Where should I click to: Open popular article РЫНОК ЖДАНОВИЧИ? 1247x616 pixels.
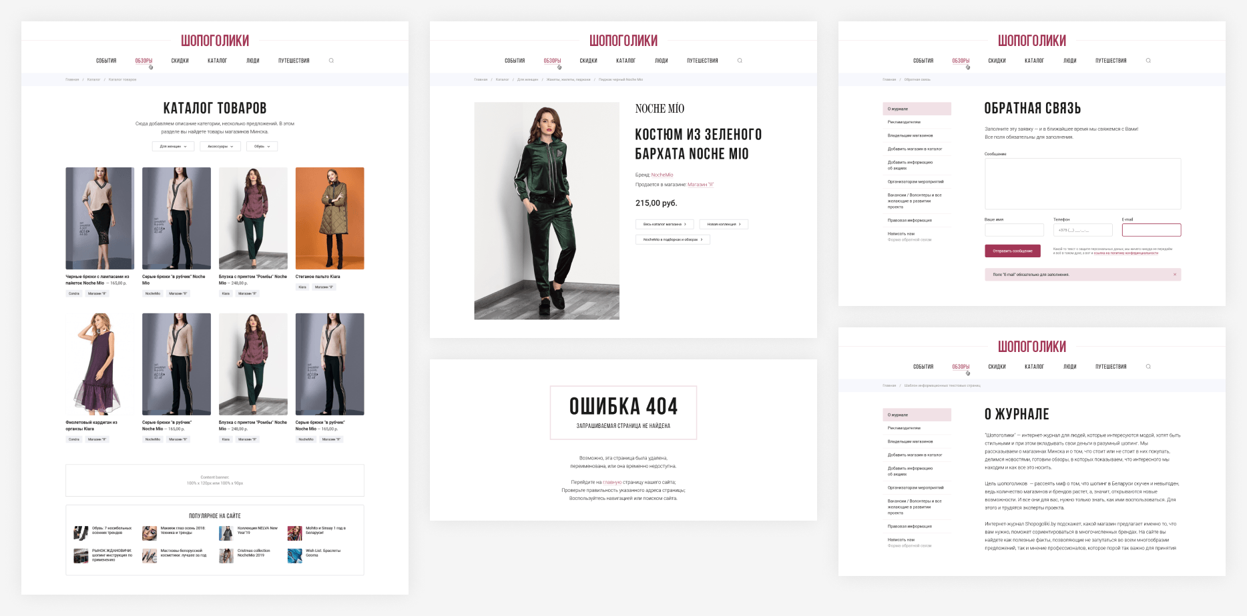(104, 555)
